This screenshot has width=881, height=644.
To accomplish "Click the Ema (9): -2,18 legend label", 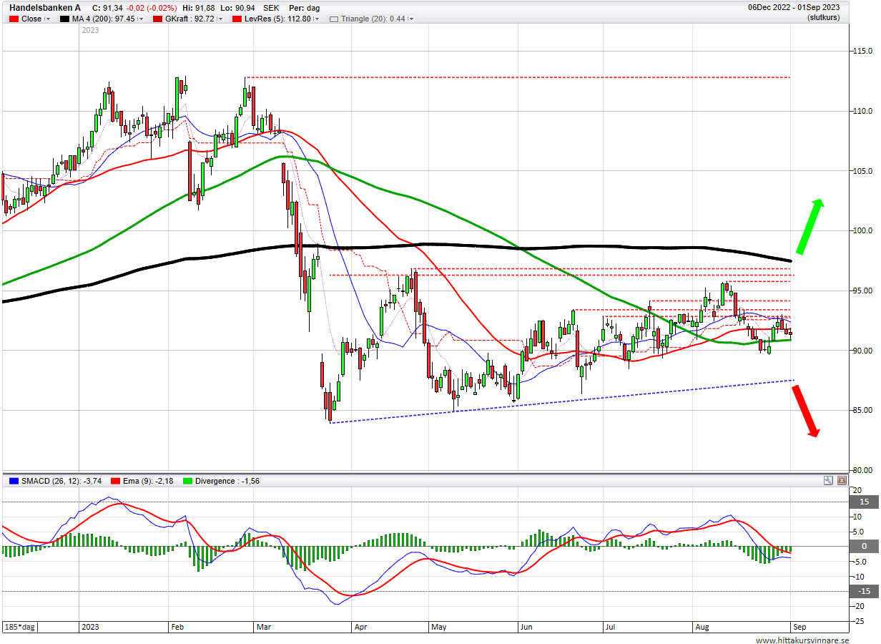I will (147, 482).
